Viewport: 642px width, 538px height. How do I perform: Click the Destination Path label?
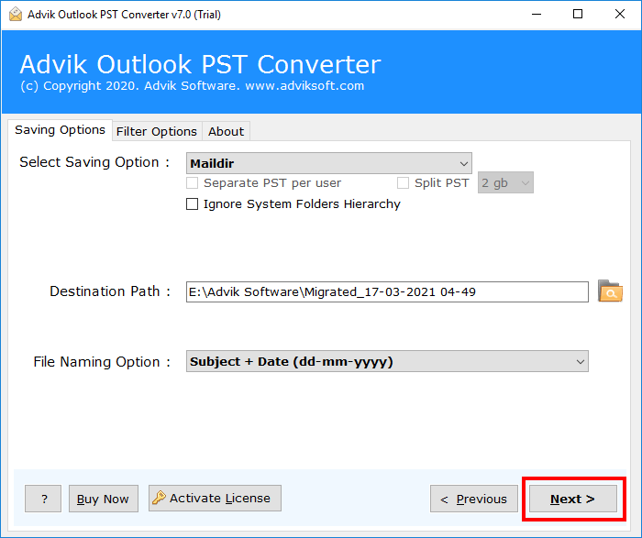[x=110, y=291]
